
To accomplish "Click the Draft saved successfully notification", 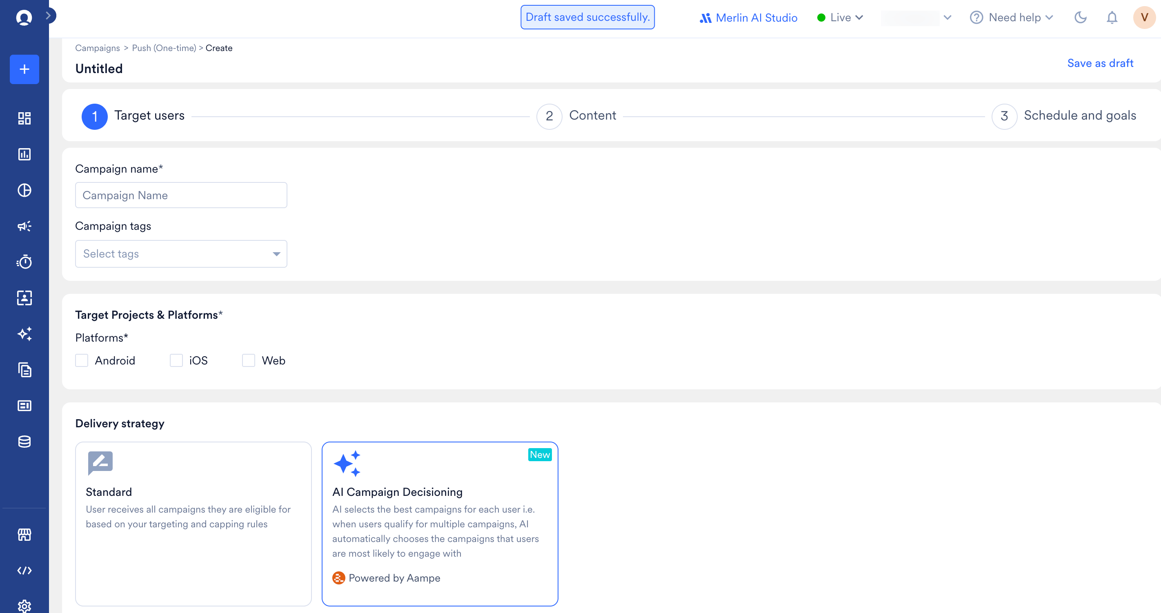I will [x=588, y=17].
